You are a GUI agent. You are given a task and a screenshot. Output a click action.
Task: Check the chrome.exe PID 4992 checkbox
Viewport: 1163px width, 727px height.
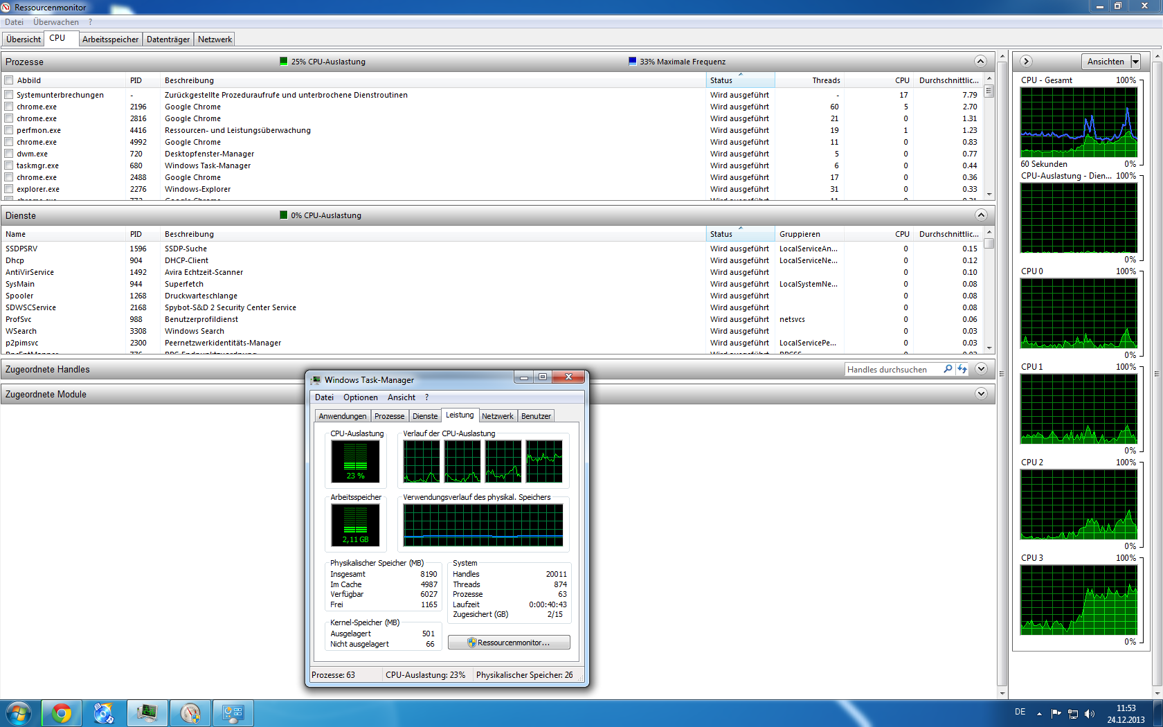coord(9,142)
